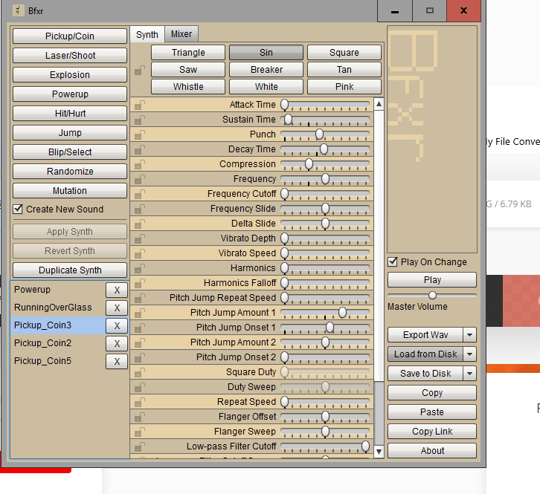Open Export Wav dropdown arrow
The image size is (540, 494).
(x=469, y=335)
